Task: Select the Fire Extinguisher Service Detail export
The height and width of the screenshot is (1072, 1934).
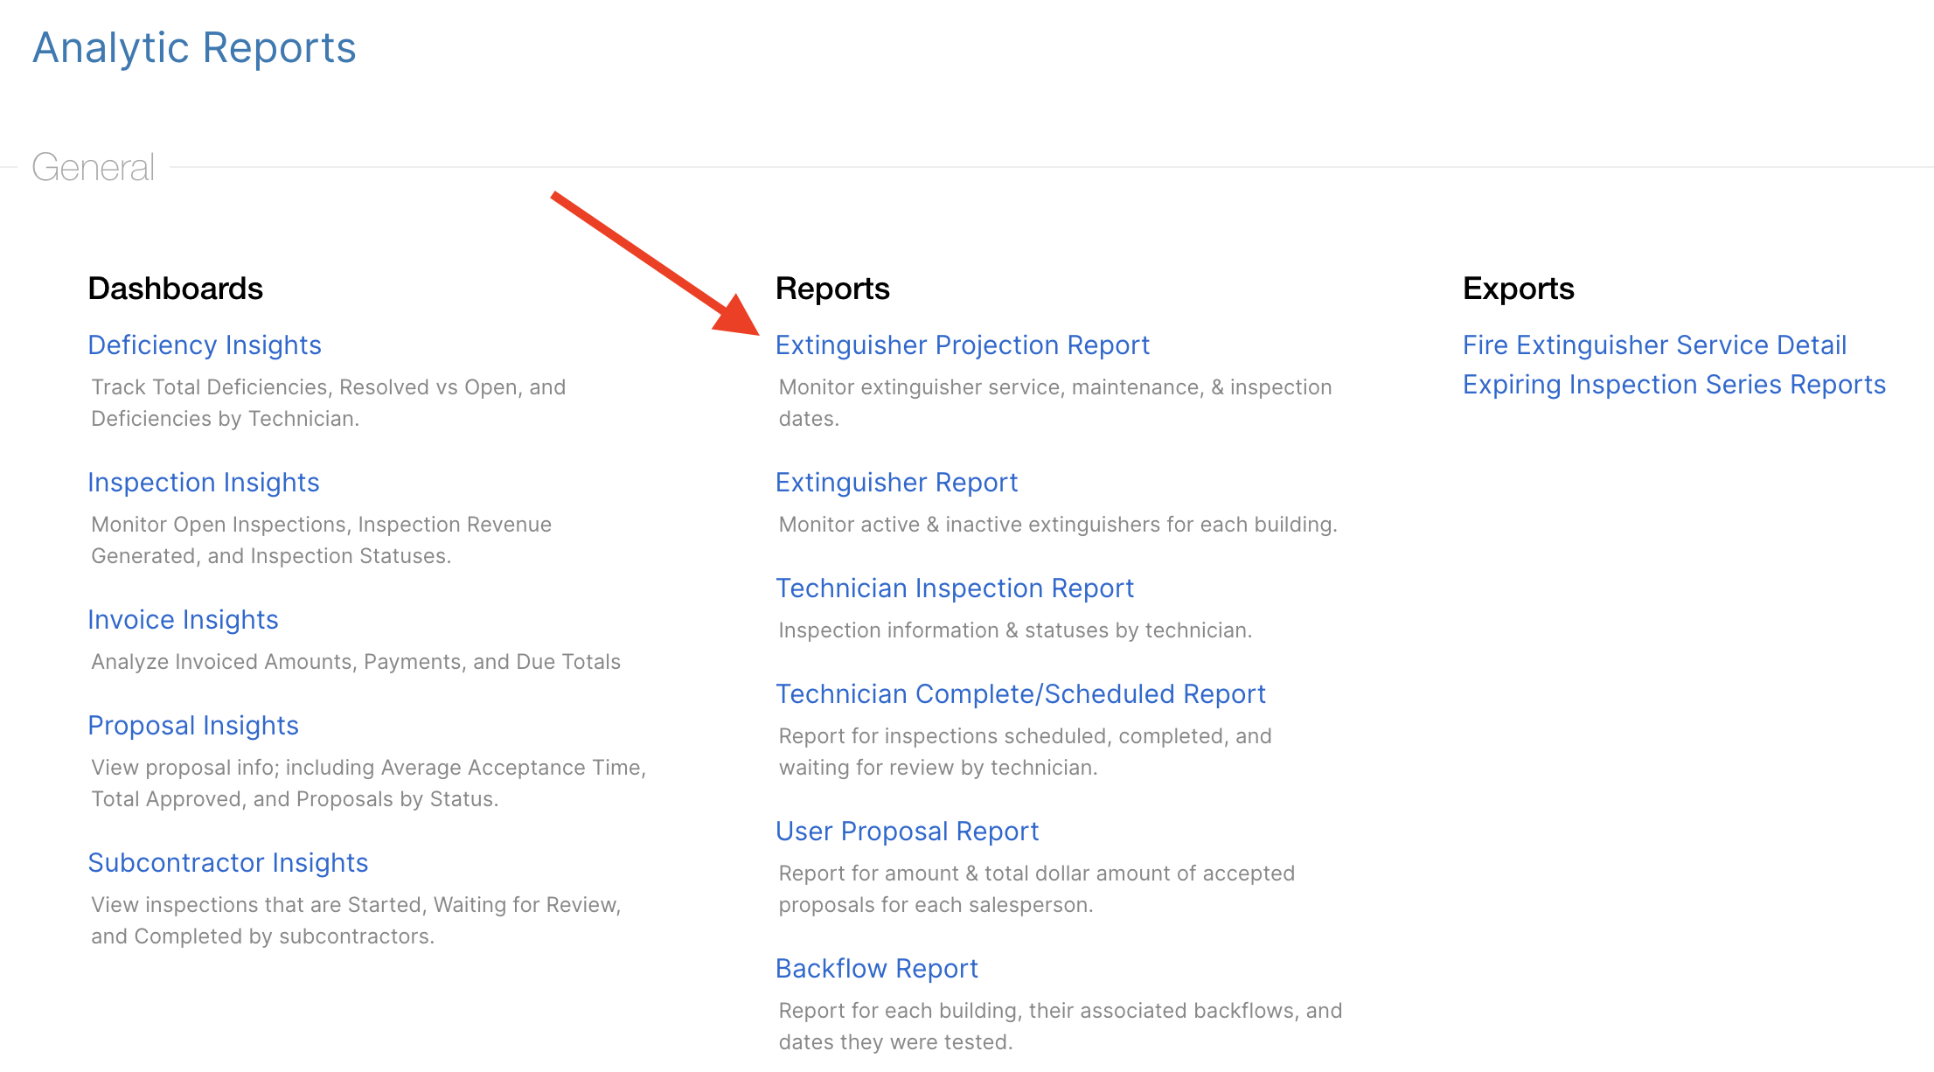Action: click(1655, 345)
